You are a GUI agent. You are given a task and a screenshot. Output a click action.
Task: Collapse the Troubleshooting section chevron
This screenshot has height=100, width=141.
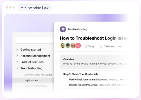tap(17, 68)
